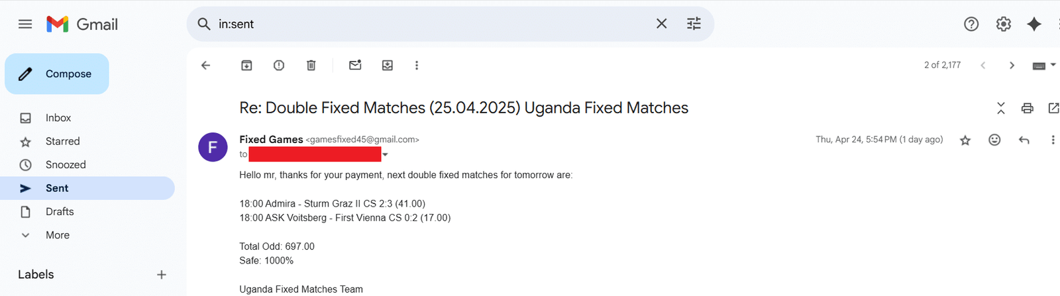This screenshot has height=296, width=1060.
Task: Open the Gmail support help icon
Action: tap(971, 24)
